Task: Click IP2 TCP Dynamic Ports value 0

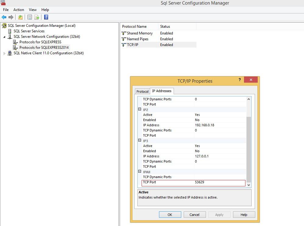Action: [x=196, y=130]
